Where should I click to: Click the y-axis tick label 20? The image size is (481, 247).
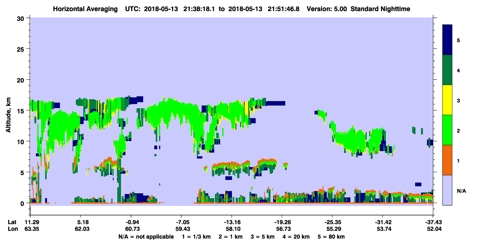click(x=21, y=80)
